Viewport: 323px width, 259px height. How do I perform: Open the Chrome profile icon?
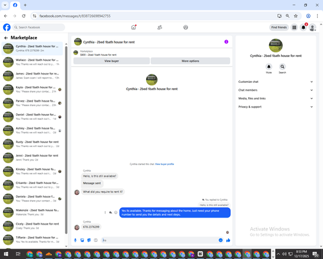pyautogui.click(x=308, y=16)
